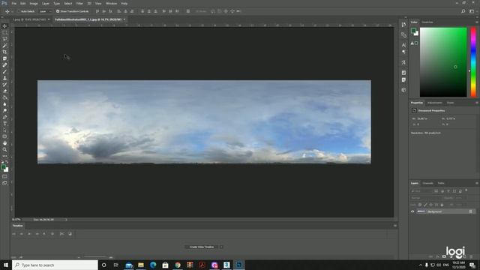Switch to the first document tab

click(x=29, y=19)
